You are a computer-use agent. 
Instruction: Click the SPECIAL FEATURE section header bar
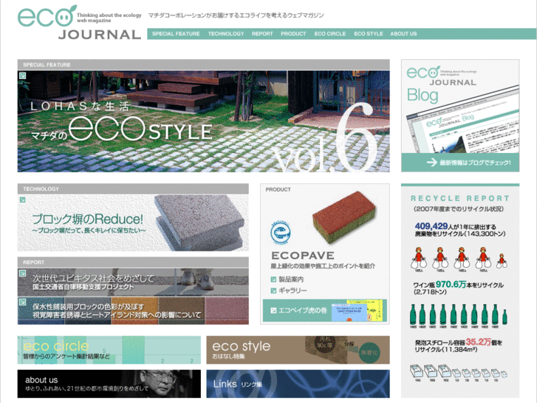[x=203, y=64]
